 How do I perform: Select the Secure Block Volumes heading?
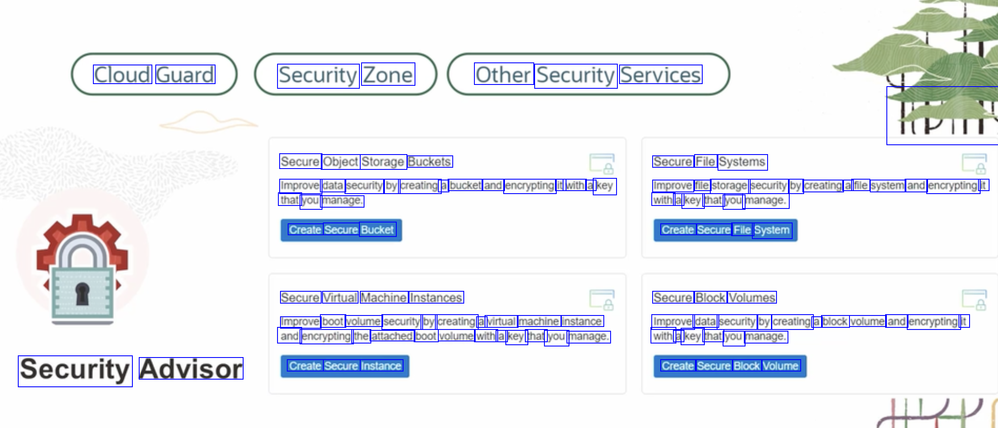point(715,298)
